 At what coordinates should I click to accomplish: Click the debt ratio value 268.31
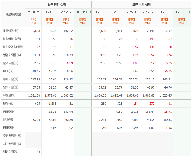coord(167,80)
